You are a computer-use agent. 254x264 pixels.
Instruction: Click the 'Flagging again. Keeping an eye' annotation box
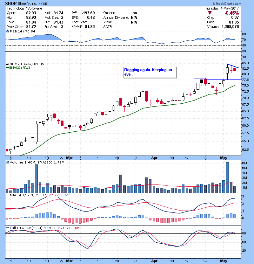[150, 72]
